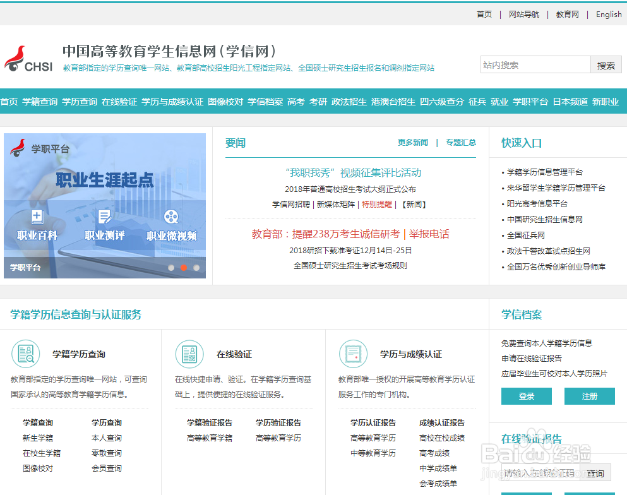627x495 pixels.
Task: Switch site to English
Action: point(609,15)
